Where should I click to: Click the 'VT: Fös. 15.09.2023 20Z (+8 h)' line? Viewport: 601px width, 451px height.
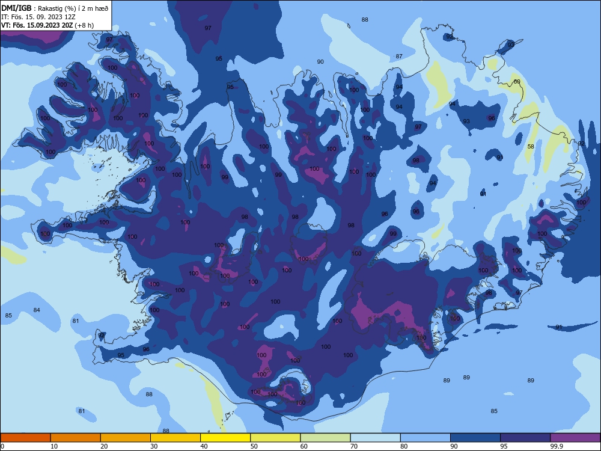coord(47,25)
